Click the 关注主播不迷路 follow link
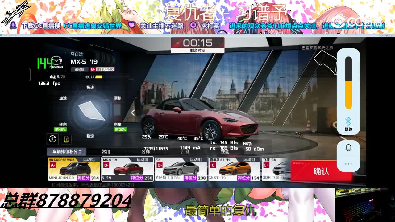395x222 pixels. point(162,26)
